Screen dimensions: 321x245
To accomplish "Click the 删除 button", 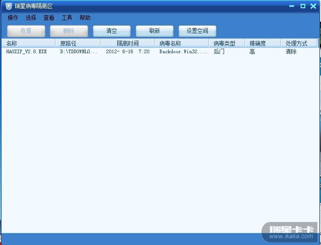I will pyautogui.click(x=69, y=31).
